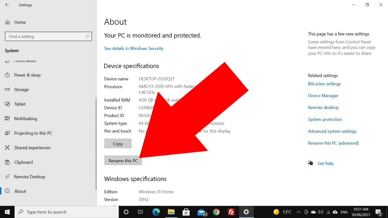Image resolution: width=388 pixels, height=218 pixels.
Task: Click the sidebar vertical scrollbar
Action: [96, 143]
